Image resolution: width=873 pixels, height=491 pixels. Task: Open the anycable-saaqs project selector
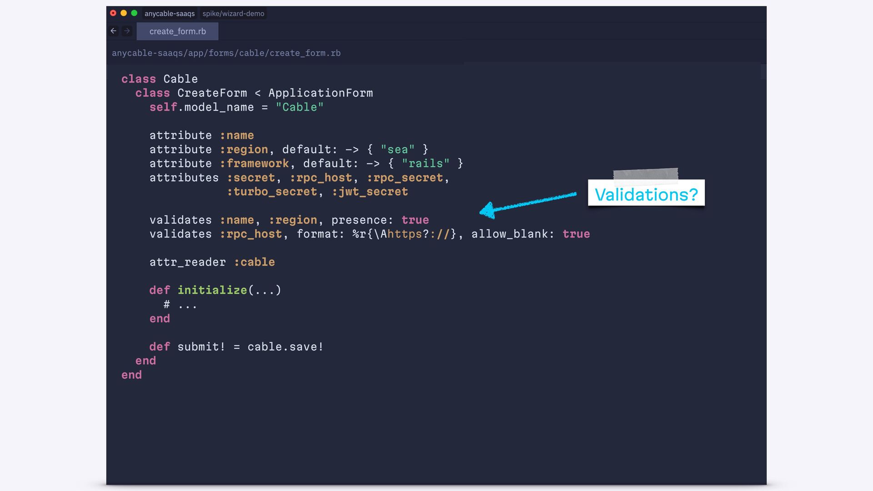tap(169, 14)
